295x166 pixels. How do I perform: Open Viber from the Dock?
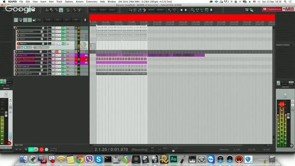pos(89,159)
